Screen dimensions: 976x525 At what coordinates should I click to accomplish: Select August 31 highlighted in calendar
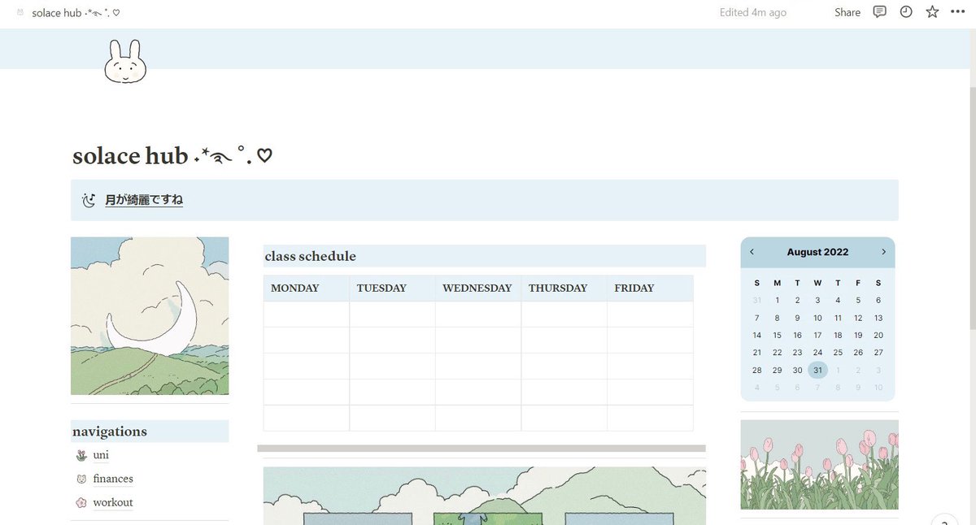817,370
